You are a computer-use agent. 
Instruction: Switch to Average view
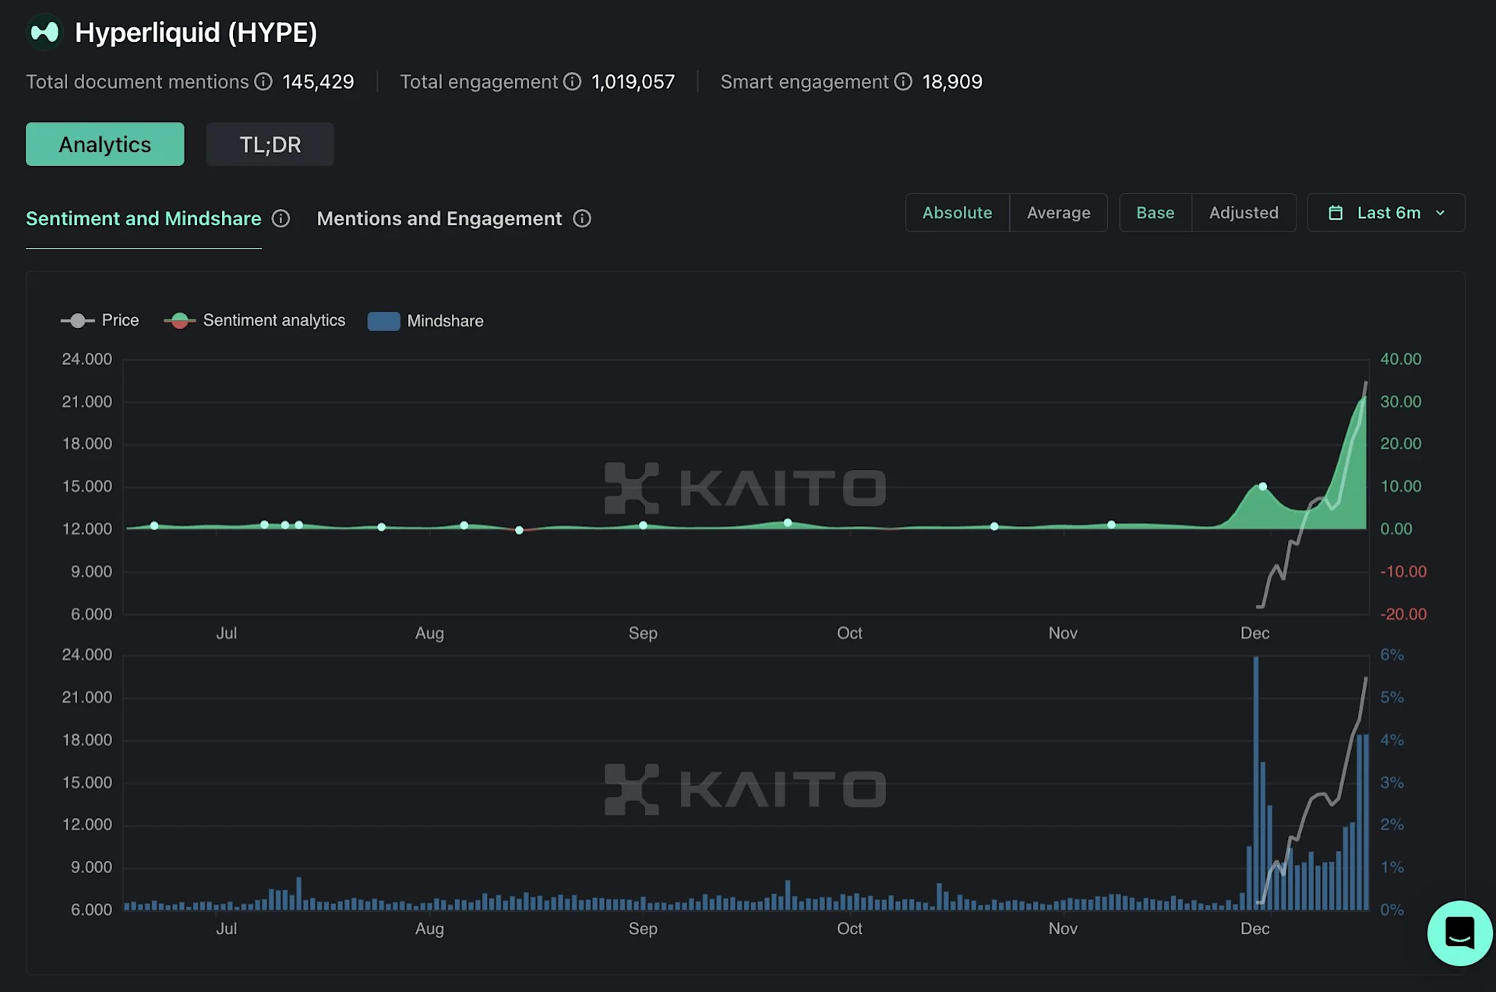[x=1058, y=212]
